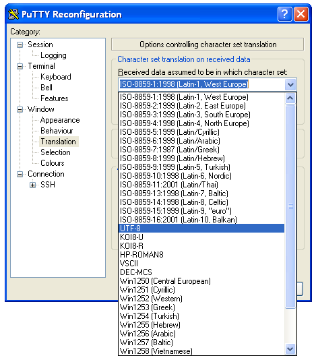Image resolution: width=316 pixels, height=360 pixels.
Task: Open the Logging category
Action: (53, 55)
